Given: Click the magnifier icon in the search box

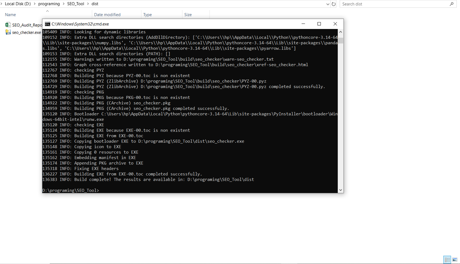Looking at the screenshot, I should [451, 4].
